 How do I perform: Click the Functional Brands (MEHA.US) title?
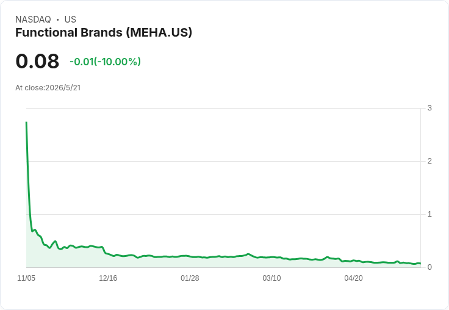point(104,33)
